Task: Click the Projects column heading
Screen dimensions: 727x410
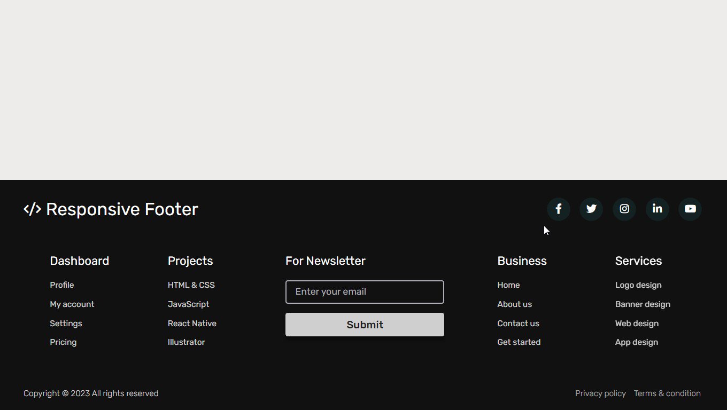Action: (190, 261)
